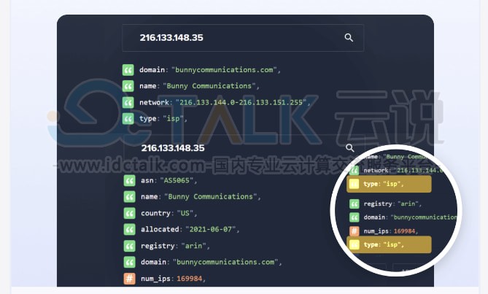This screenshot has width=488, height=294.
Task: Click upper yellow-highlighted type icon in circle
Action: pyautogui.click(x=355, y=184)
